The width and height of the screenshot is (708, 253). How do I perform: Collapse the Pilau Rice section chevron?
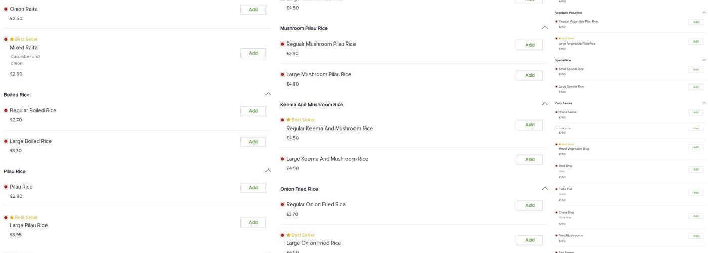268,171
